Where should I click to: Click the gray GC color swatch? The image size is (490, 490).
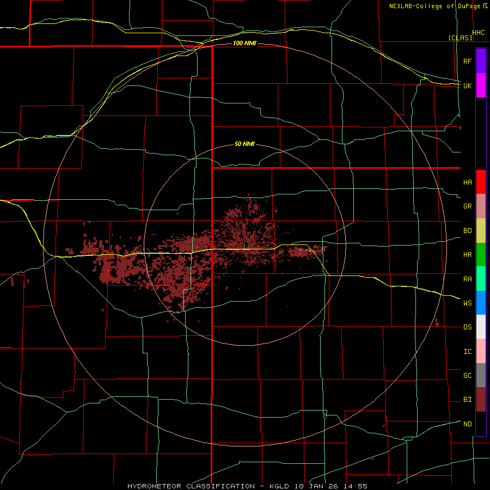tap(481, 375)
